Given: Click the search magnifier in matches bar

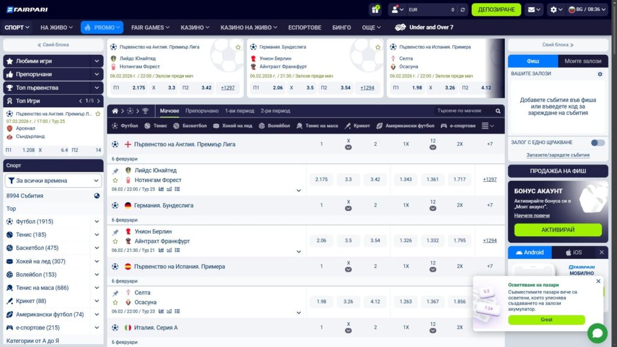Looking at the screenshot, I should point(498,111).
